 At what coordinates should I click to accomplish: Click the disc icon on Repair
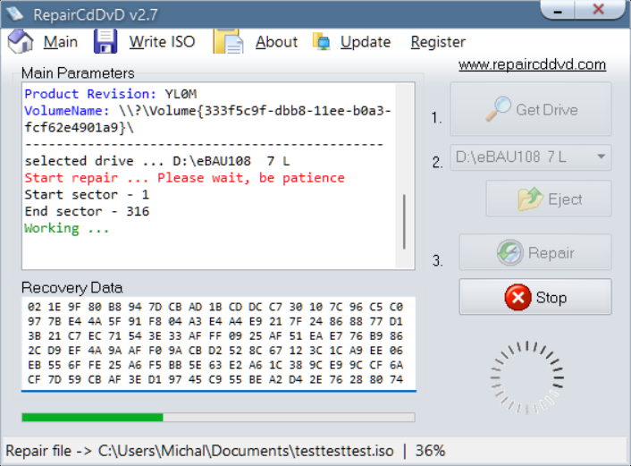[x=509, y=252]
